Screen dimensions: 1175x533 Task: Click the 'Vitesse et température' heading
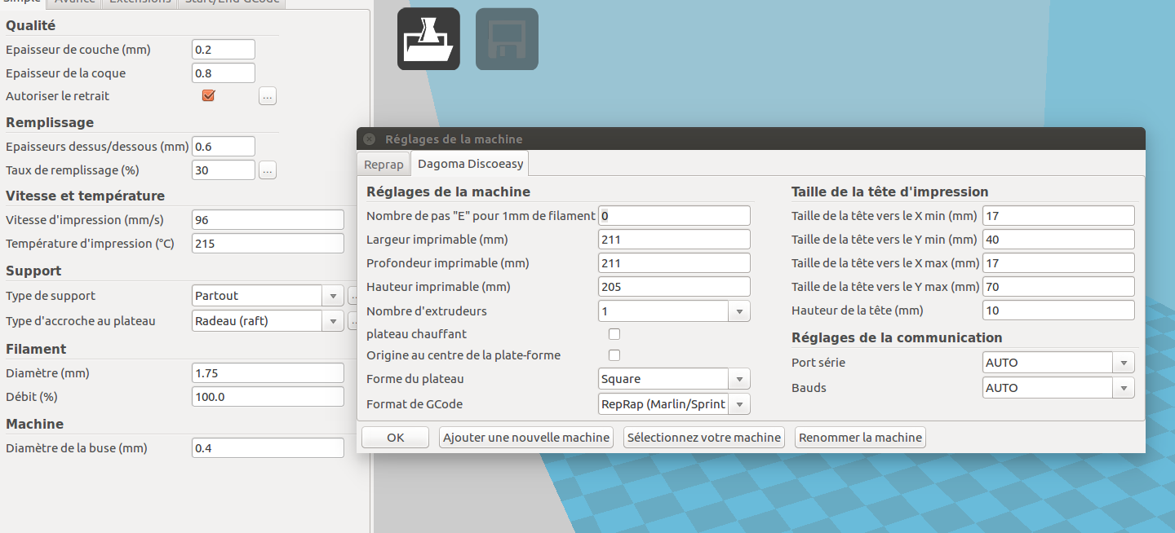[x=85, y=196]
